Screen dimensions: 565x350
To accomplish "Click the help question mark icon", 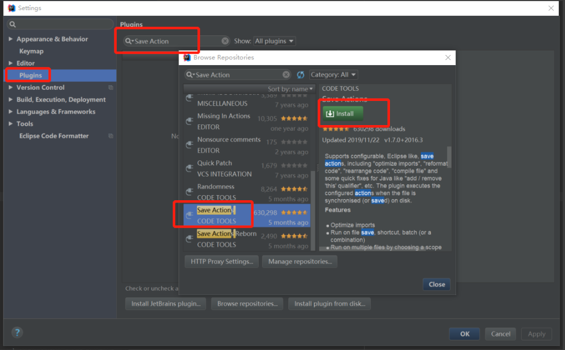I will (17, 333).
